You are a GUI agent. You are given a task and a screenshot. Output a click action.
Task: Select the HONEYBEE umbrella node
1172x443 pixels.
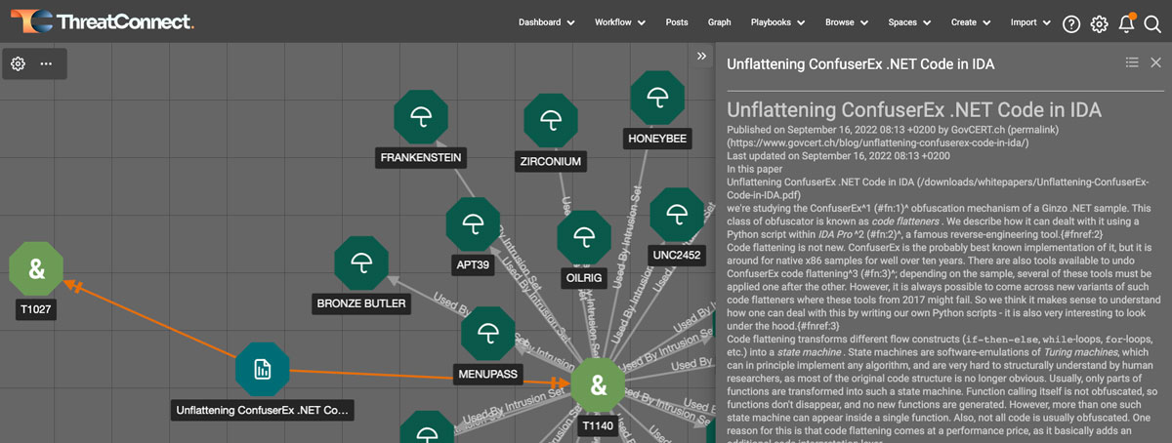point(657,98)
